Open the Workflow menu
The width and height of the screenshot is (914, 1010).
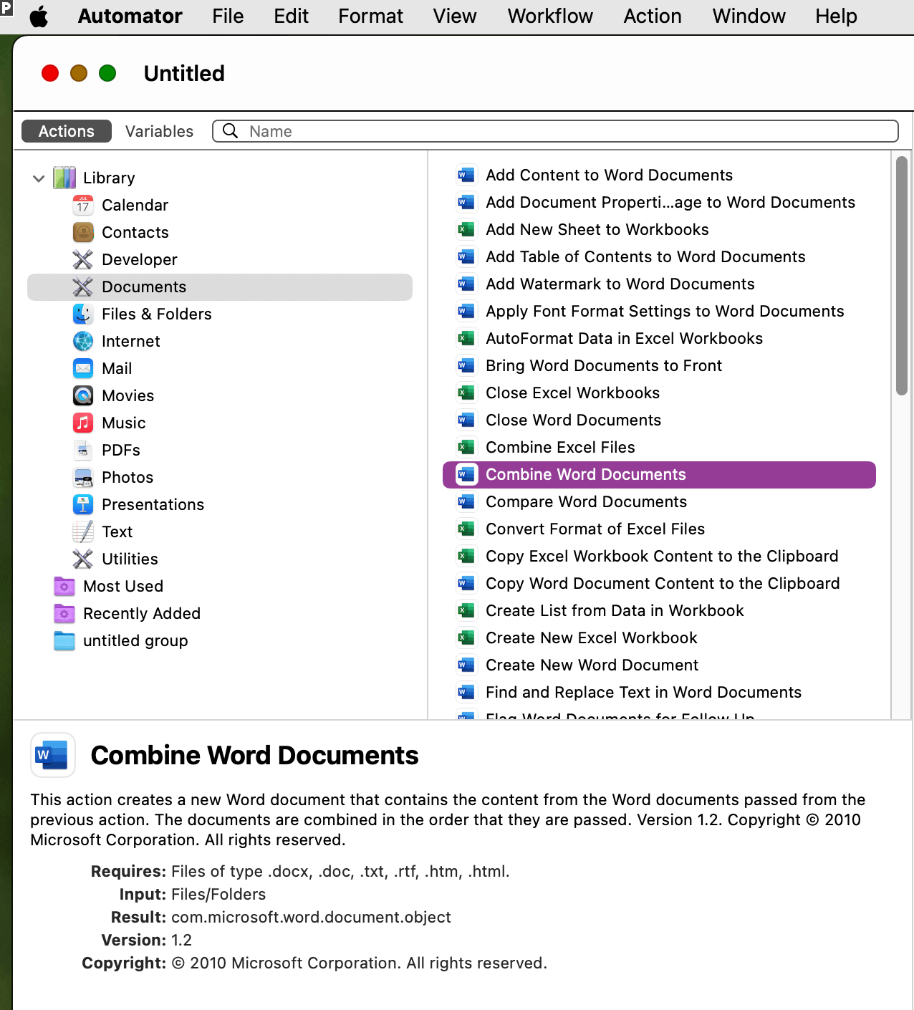(550, 16)
